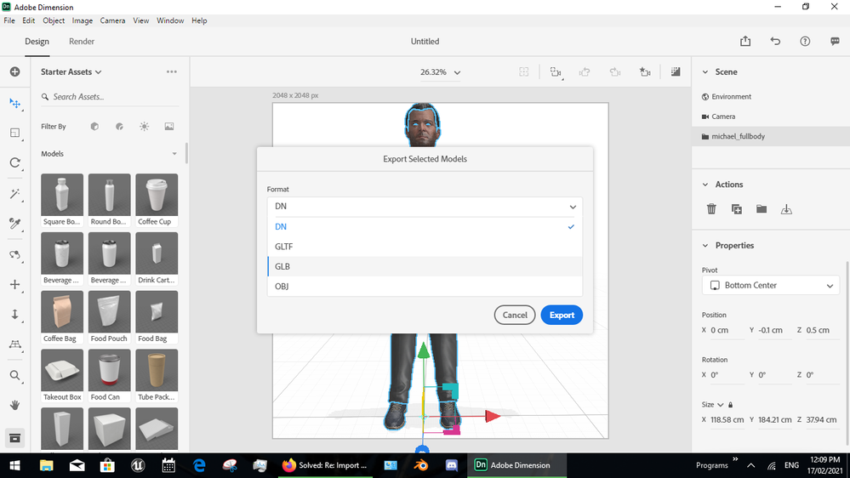
Task: Click the Undo arrow icon
Action: pos(775,41)
